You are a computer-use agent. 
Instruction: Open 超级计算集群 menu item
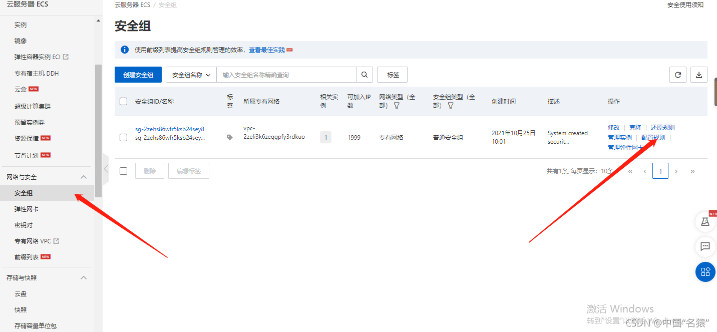[33, 106]
